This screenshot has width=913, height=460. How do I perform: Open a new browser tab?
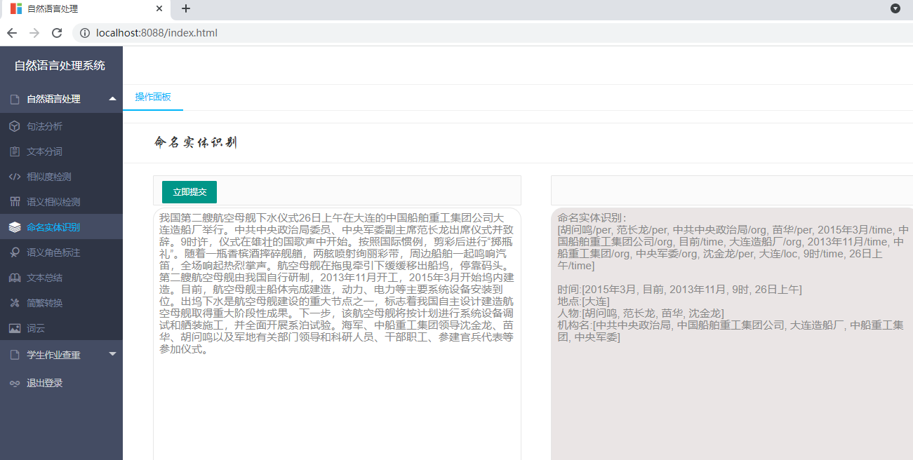pyautogui.click(x=185, y=9)
